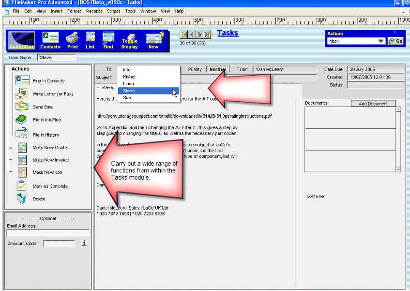Go to next record arrow
The image size is (410, 291).
199,34
